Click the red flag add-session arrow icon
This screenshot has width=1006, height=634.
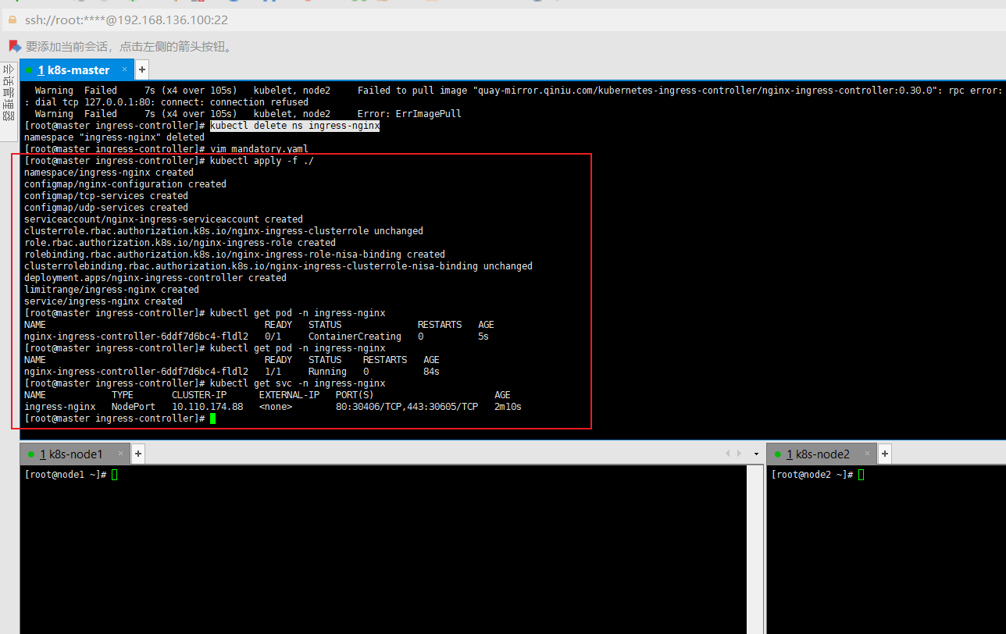click(15, 47)
